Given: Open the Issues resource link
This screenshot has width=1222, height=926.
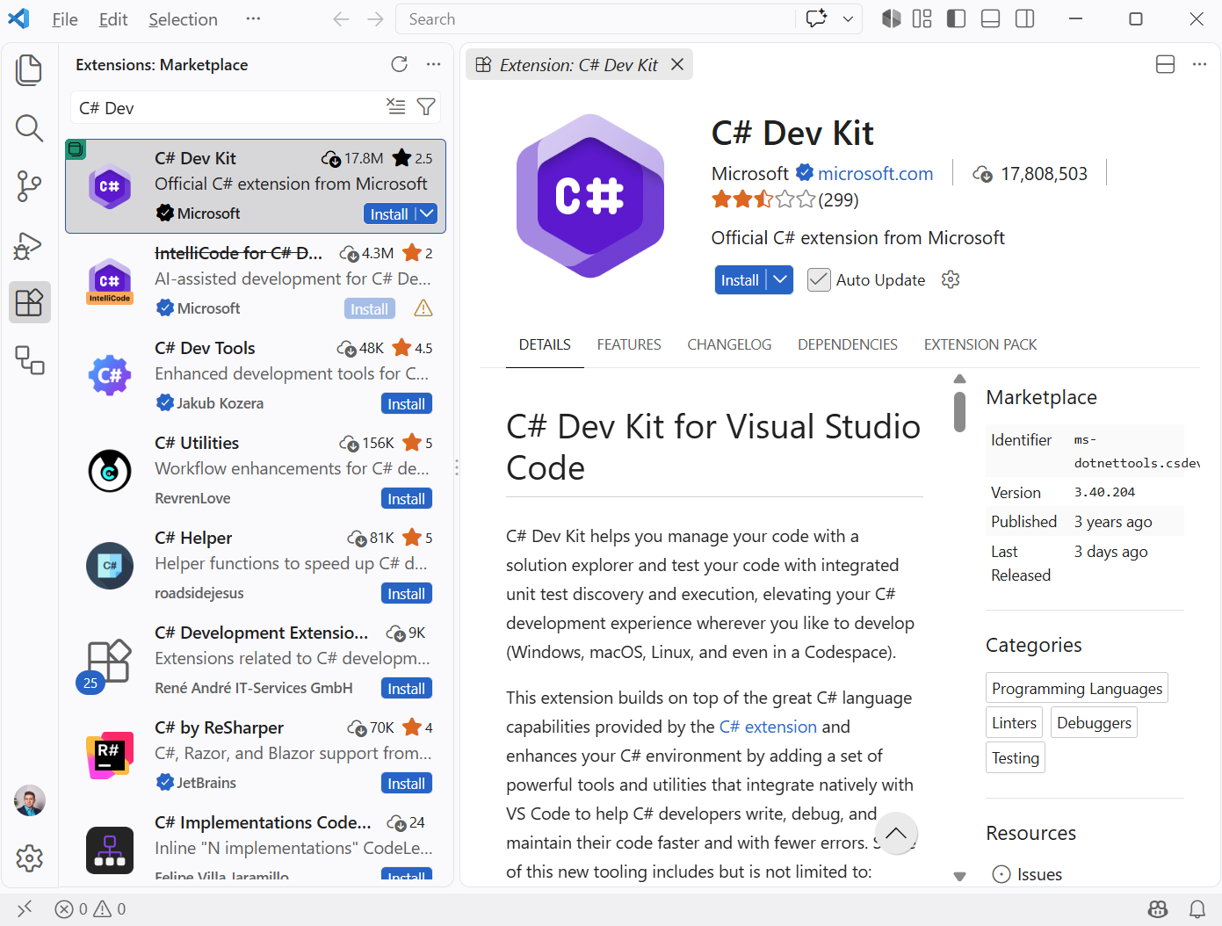Looking at the screenshot, I should [1039, 874].
